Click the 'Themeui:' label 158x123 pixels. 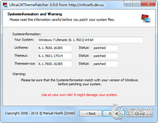(x=21, y=56)
